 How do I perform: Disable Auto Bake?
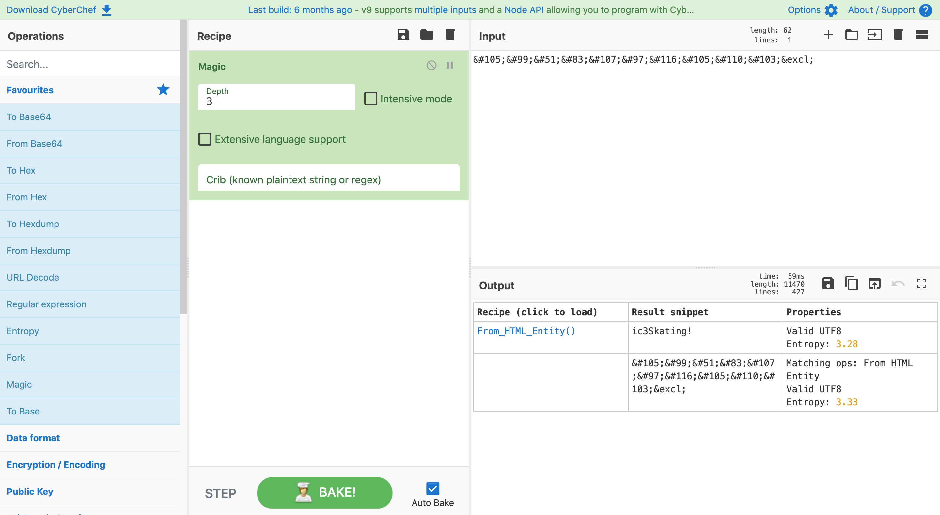[432, 488]
